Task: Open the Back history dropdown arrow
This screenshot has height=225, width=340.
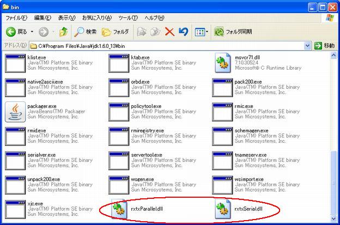Action: pos(32,32)
